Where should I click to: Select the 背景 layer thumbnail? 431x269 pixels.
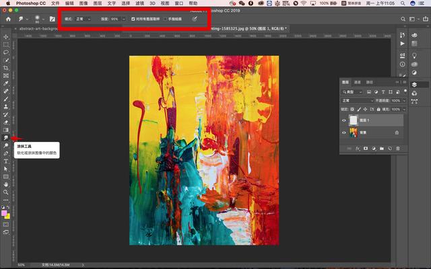354,132
